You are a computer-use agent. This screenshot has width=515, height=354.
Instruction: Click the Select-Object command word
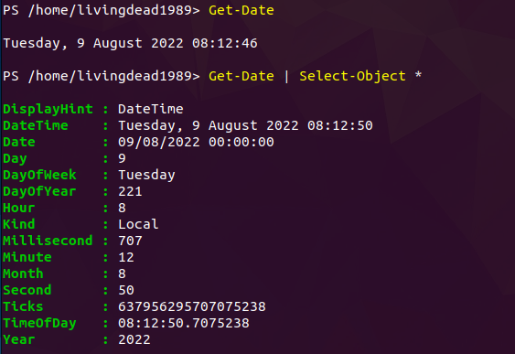click(x=352, y=76)
